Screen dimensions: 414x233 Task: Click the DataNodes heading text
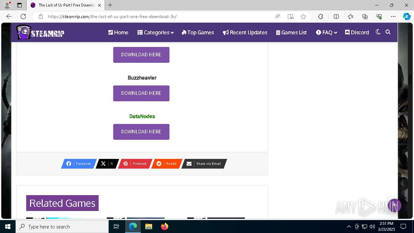click(x=142, y=116)
